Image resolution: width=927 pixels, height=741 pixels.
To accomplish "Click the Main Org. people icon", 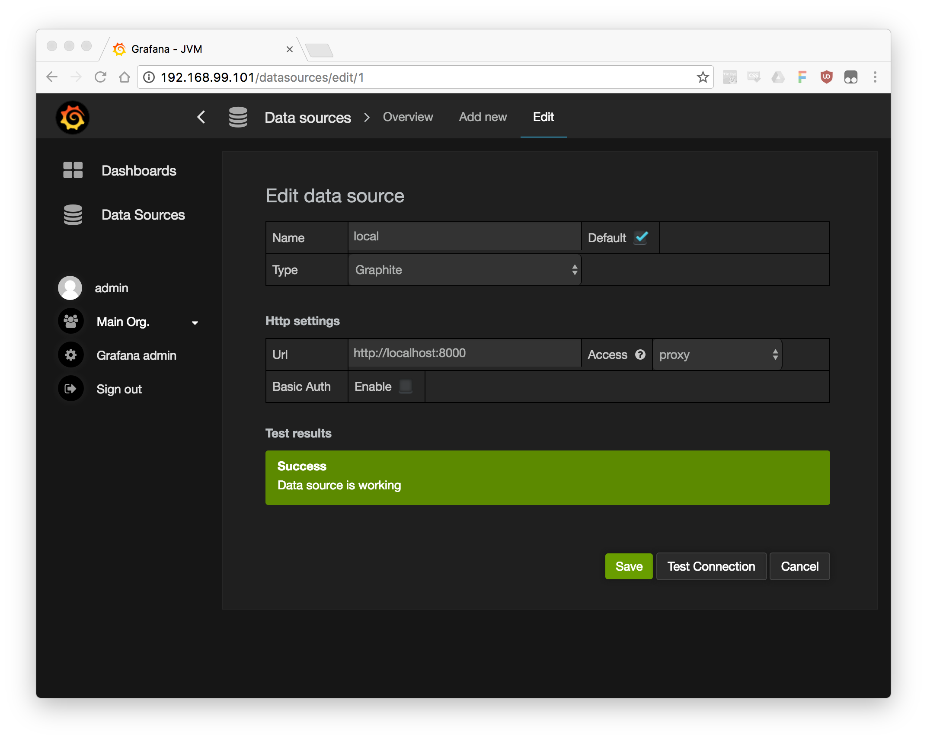I will coord(70,321).
